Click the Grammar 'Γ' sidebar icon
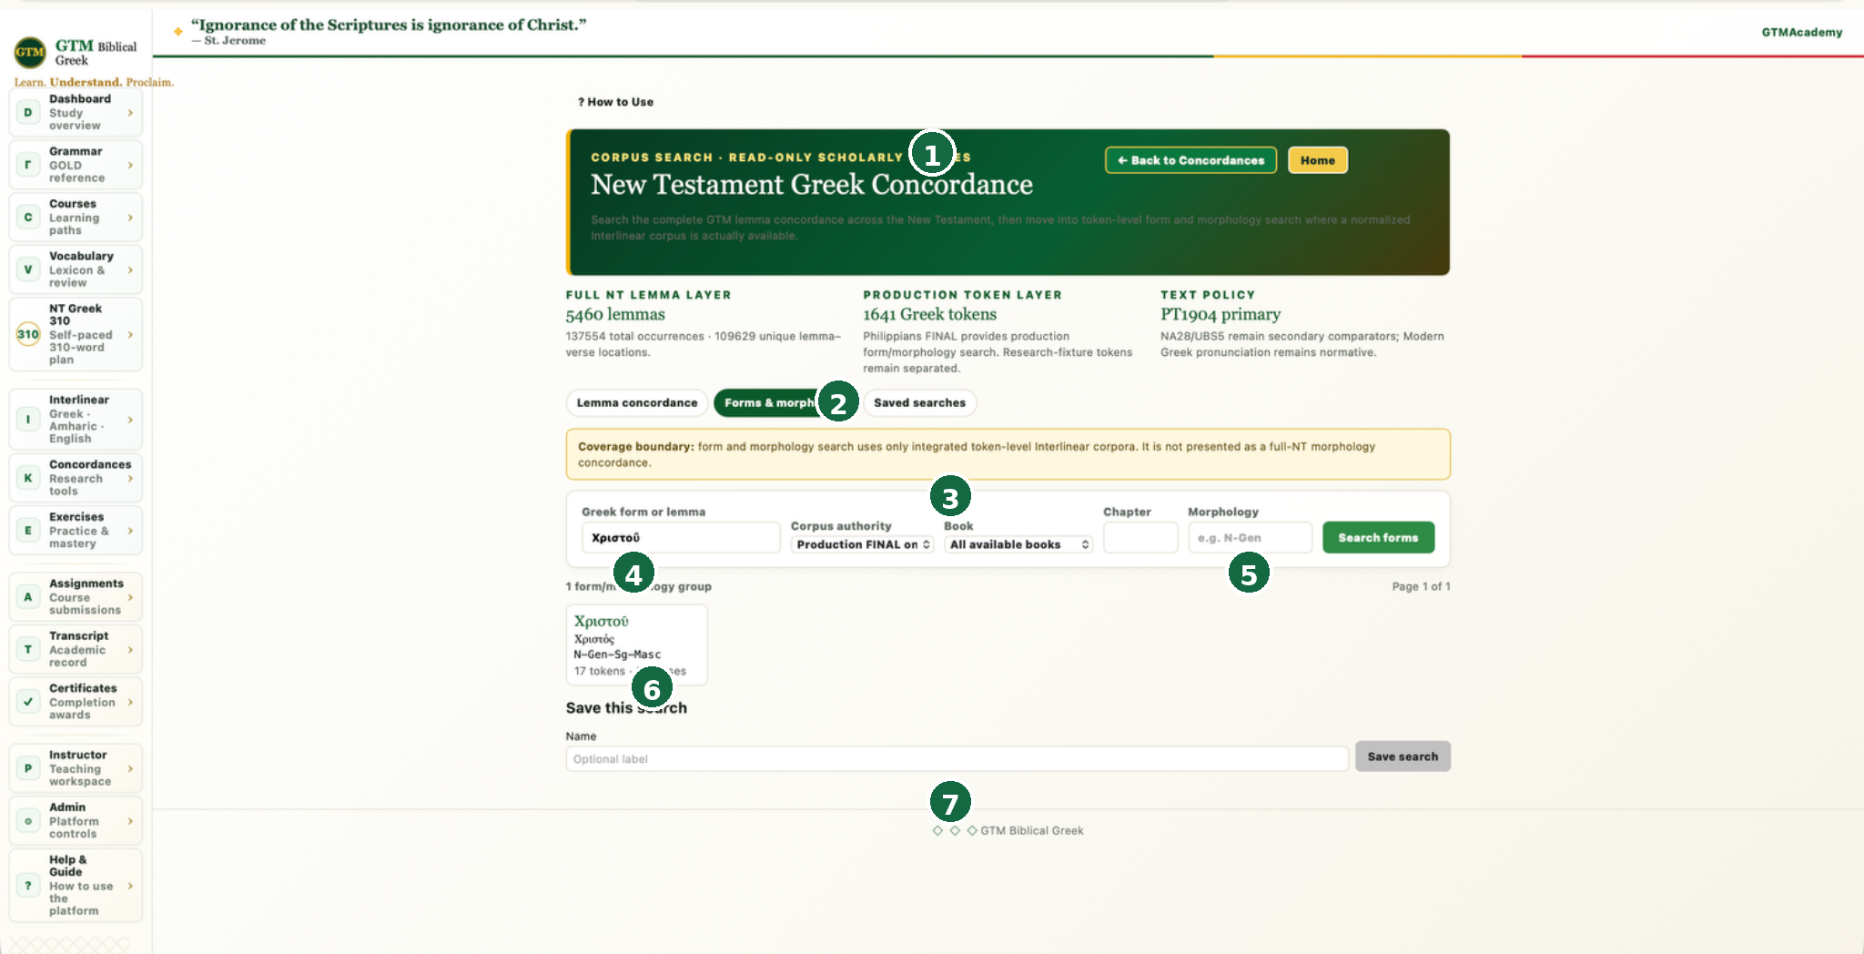Screen dimensions: 1864x954 click(28, 165)
